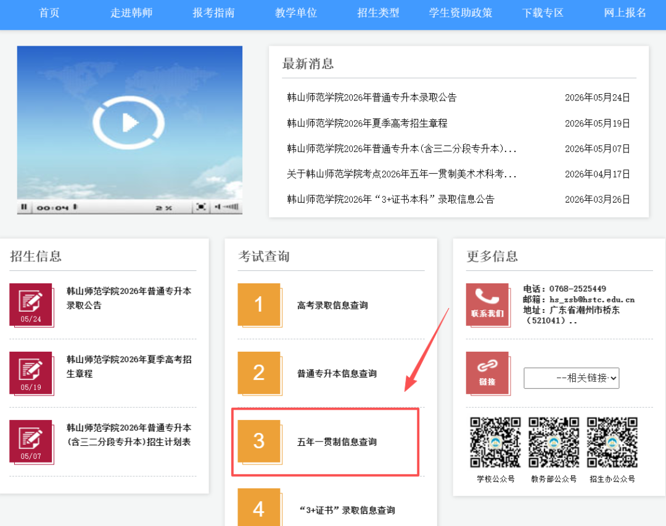Click the orange number 2 icon

pos(259,373)
